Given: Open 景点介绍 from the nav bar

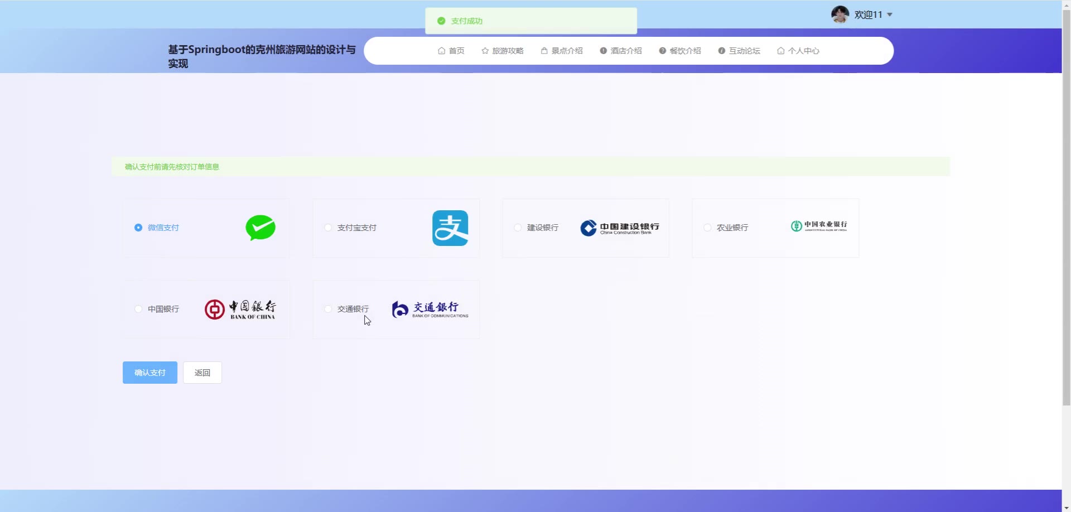Looking at the screenshot, I should pyautogui.click(x=562, y=51).
